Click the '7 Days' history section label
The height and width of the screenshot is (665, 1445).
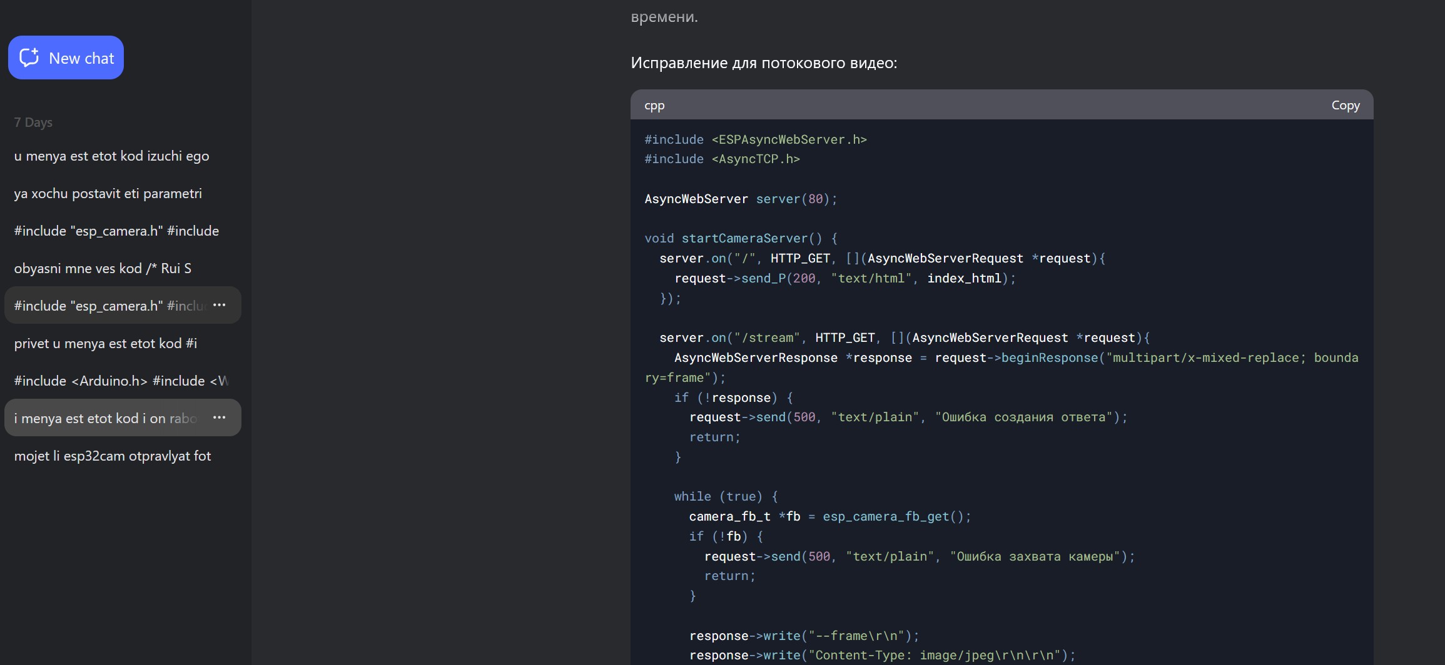pos(33,122)
